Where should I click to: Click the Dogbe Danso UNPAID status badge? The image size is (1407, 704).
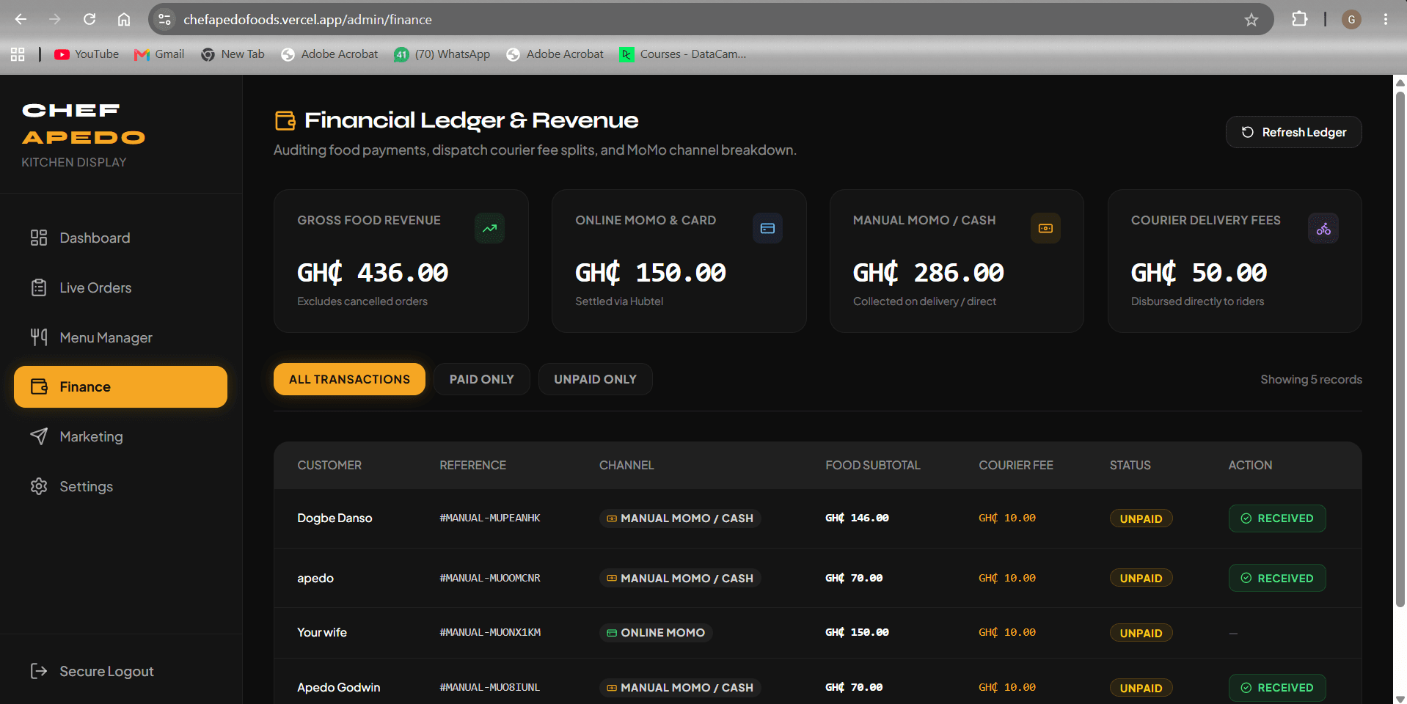coord(1141,518)
